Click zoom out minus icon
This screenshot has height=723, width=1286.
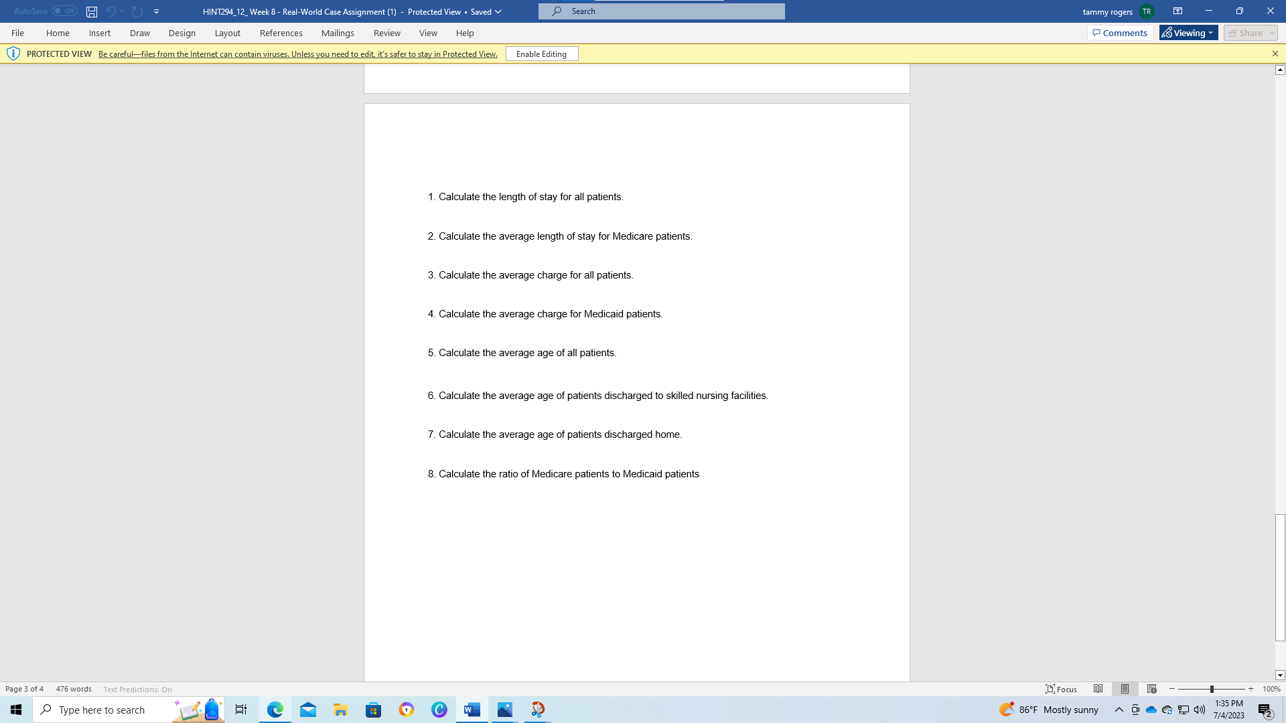click(x=1172, y=689)
